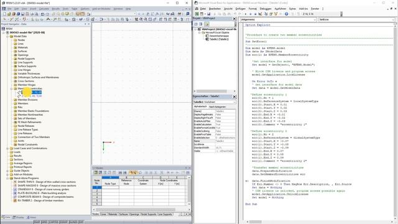Viewport: 398px width, 224px height.
Task: Open the Einfügen menu in VBA editor
Action: [241, 9]
